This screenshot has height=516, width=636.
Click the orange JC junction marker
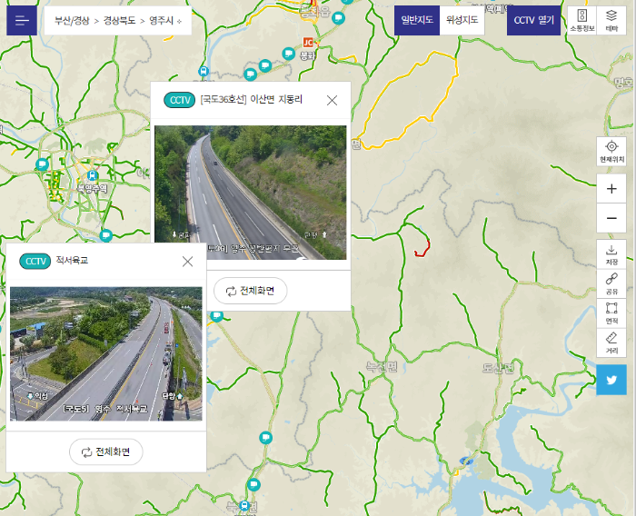pos(308,43)
